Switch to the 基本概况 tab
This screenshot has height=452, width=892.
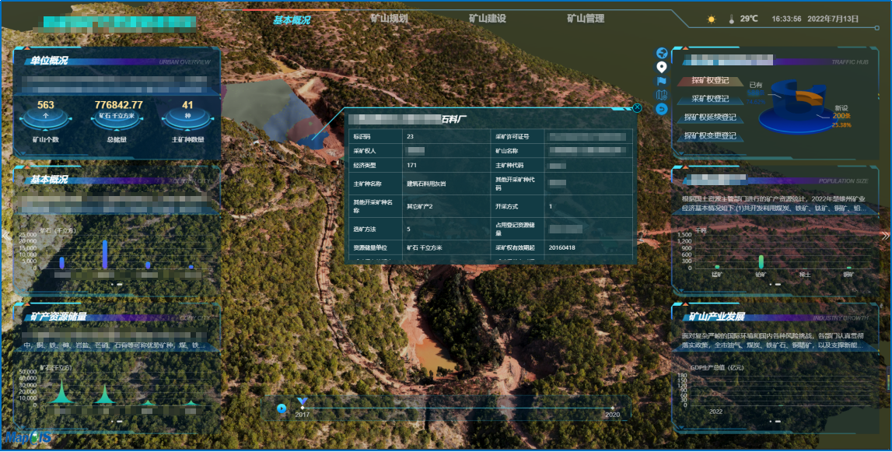[291, 19]
